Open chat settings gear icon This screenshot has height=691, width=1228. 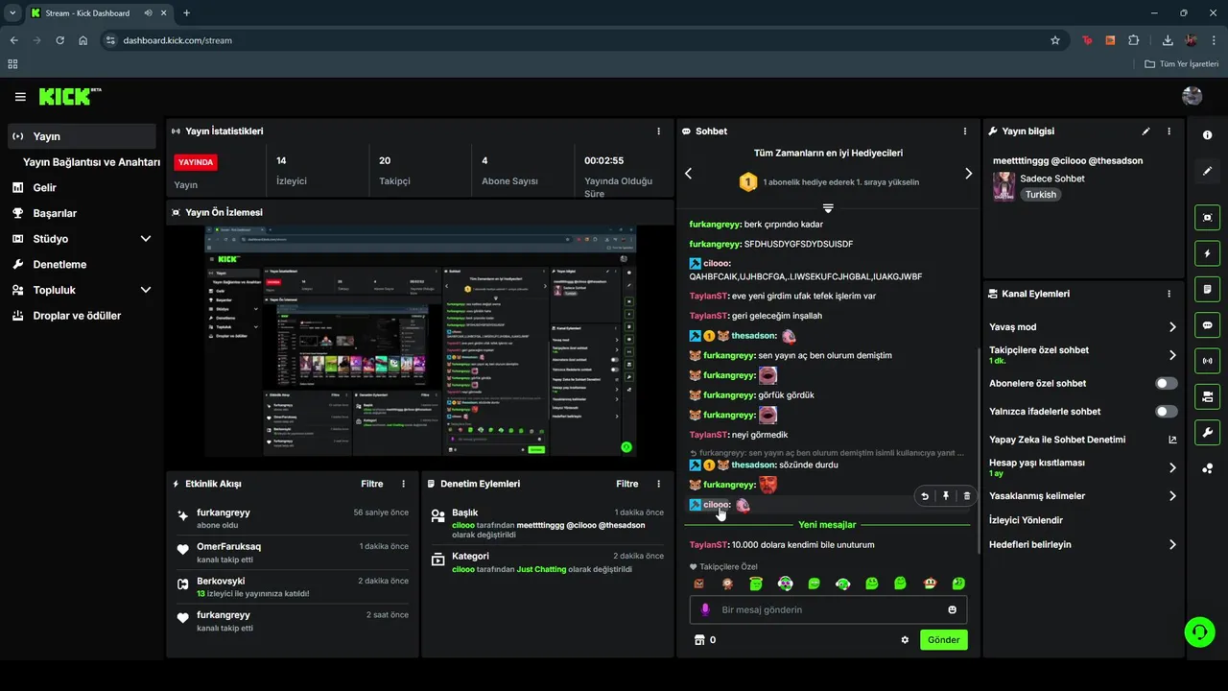pos(905,640)
